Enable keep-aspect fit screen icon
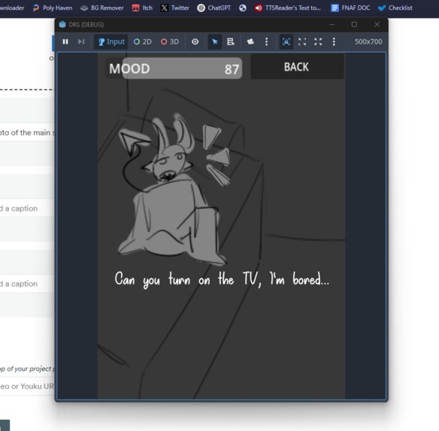The width and height of the screenshot is (439, 431). coord(302,42)
